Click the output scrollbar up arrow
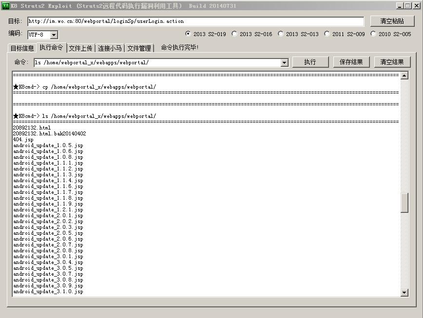 tap(404, 76)
